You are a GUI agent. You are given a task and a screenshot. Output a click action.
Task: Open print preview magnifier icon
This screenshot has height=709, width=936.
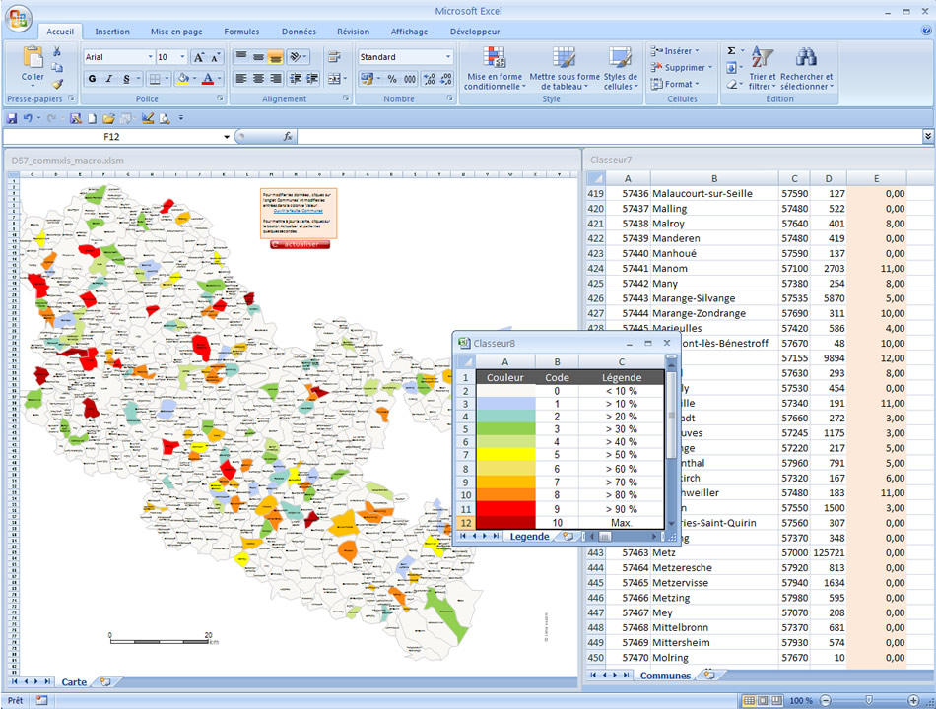(x=165, y=118)
